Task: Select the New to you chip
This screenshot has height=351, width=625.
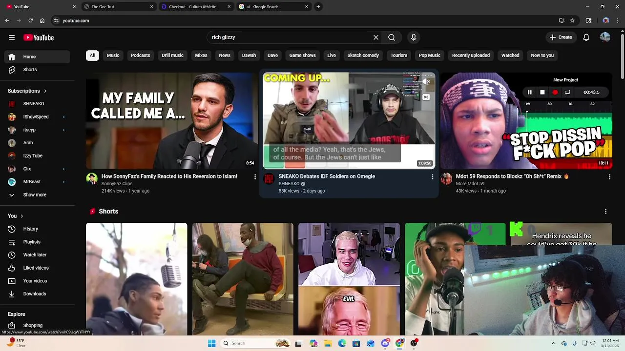Action: [x=542, y=56]
